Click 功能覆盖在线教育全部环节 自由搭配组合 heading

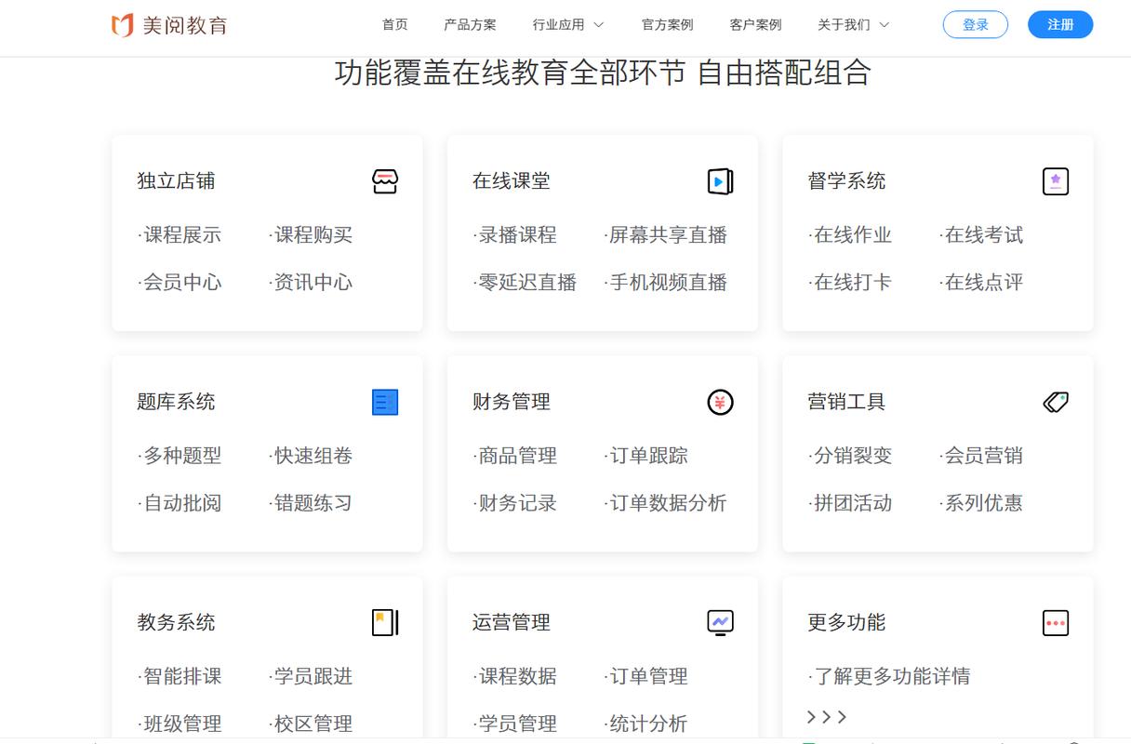(x=603, y=73)
